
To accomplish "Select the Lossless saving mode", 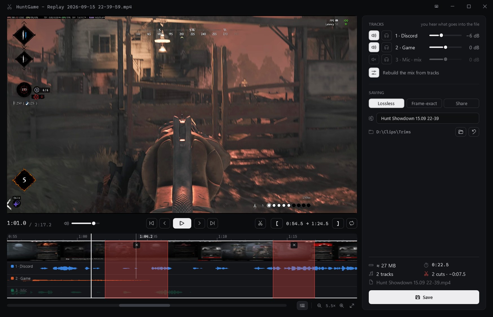I will pyautogui.click(x=386, y=103).
